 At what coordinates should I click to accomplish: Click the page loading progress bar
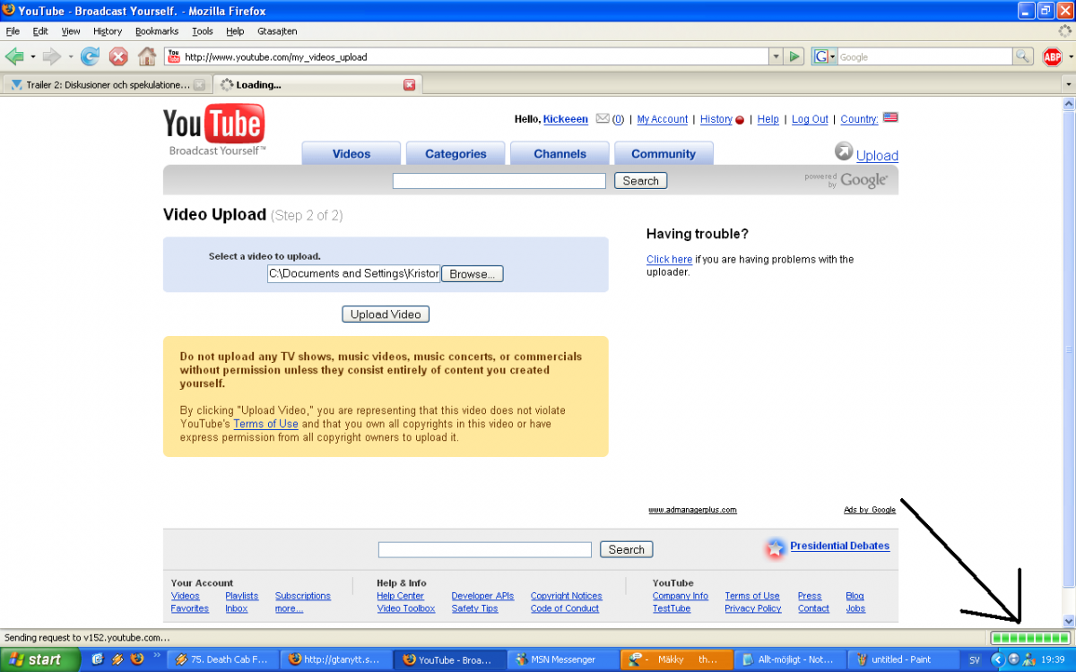click(x=1030, y=638)
